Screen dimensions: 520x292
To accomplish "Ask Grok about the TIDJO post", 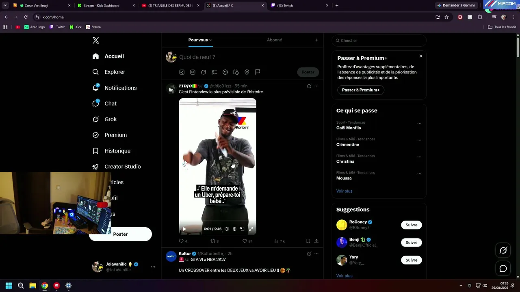I will (309, 86).
